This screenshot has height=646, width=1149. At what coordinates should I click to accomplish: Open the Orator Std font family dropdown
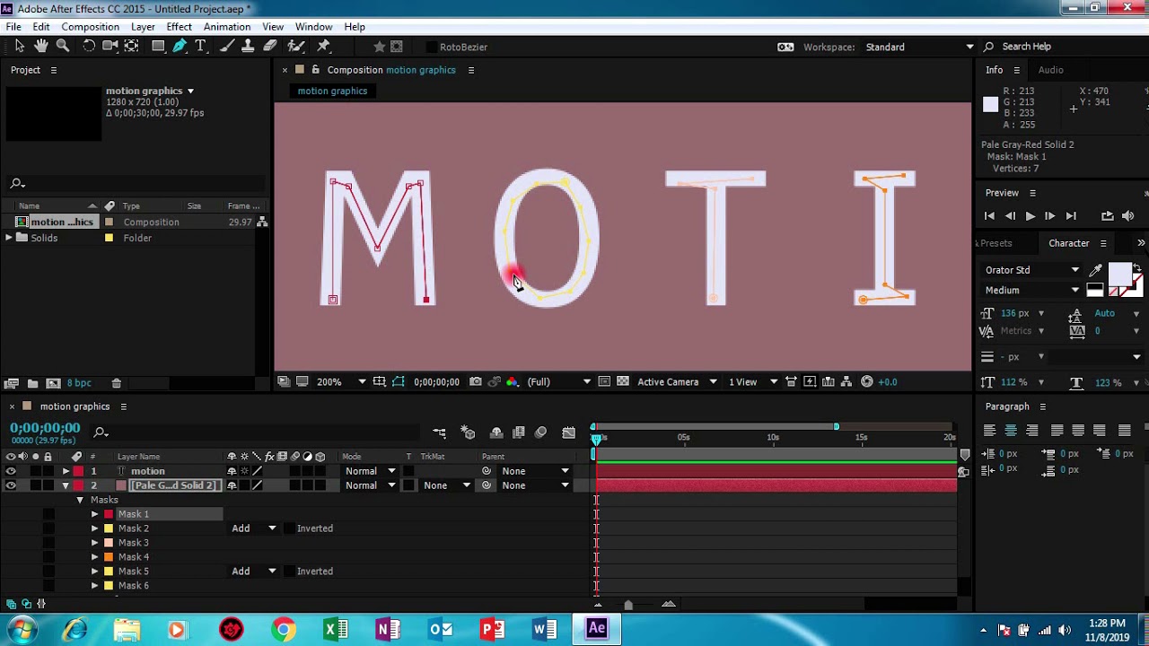coord(1032,270)
